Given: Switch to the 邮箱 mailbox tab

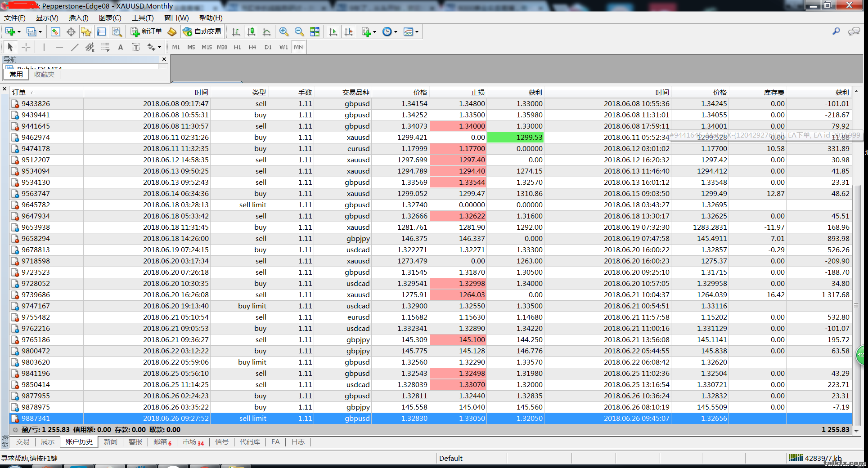Looking at the screenshot, I should (x=162, y=442).
